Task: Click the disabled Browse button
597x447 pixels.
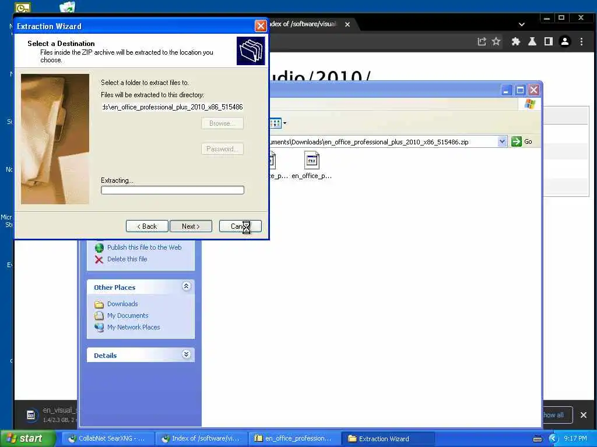Action: click(222, 123)
